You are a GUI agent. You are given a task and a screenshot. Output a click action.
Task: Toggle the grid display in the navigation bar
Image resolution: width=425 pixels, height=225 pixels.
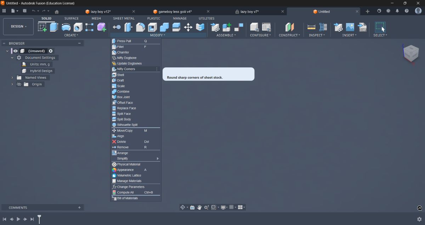click(x=232, y=207)
